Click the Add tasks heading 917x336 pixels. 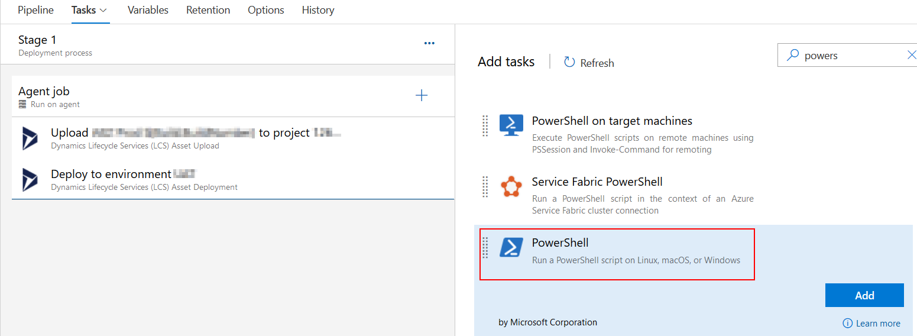point(506,62)
